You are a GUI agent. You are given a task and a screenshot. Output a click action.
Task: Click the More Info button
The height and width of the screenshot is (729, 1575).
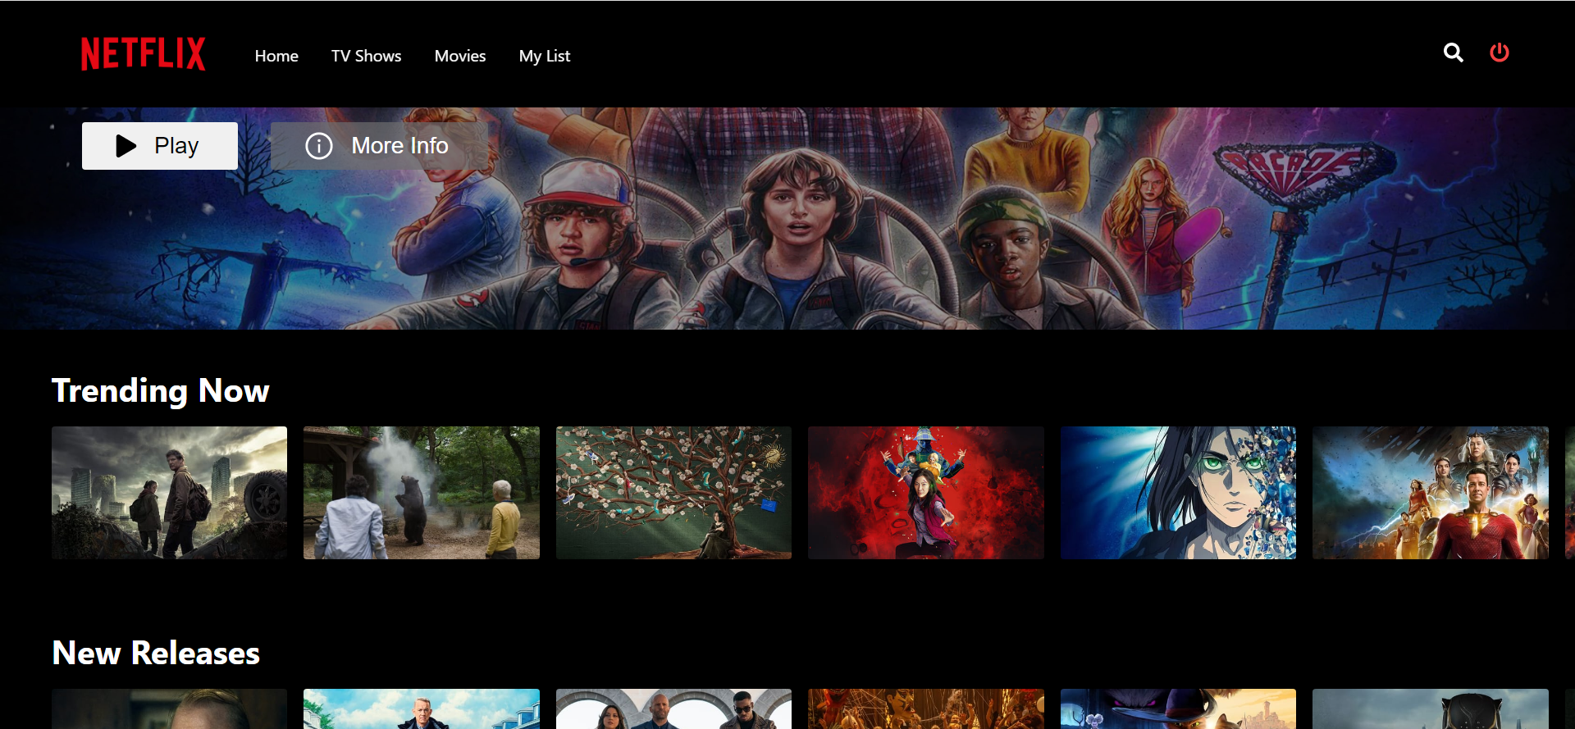click(x=379, y=146)
